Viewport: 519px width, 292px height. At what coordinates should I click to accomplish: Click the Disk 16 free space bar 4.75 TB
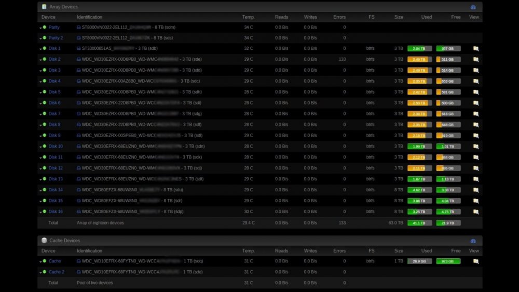pos(448,212)
